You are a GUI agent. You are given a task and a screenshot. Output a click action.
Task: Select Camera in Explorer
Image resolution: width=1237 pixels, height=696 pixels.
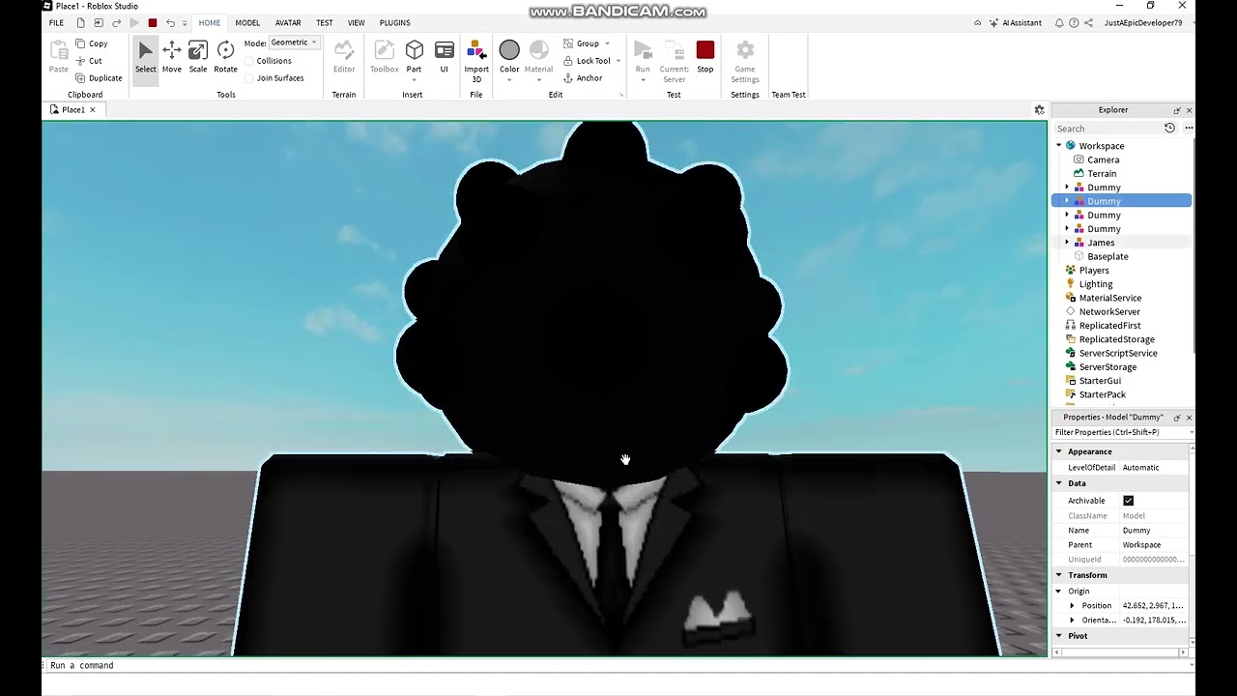click(1103, 159)
